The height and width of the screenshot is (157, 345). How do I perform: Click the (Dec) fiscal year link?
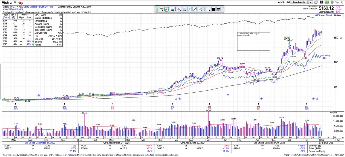[6, 18]
